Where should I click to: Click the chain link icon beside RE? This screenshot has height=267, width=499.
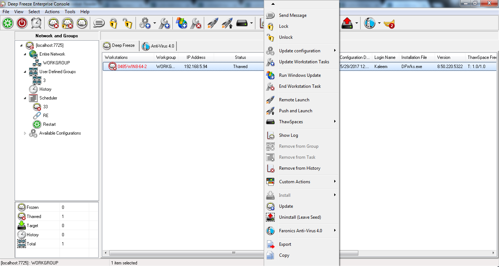coord(37,116)
